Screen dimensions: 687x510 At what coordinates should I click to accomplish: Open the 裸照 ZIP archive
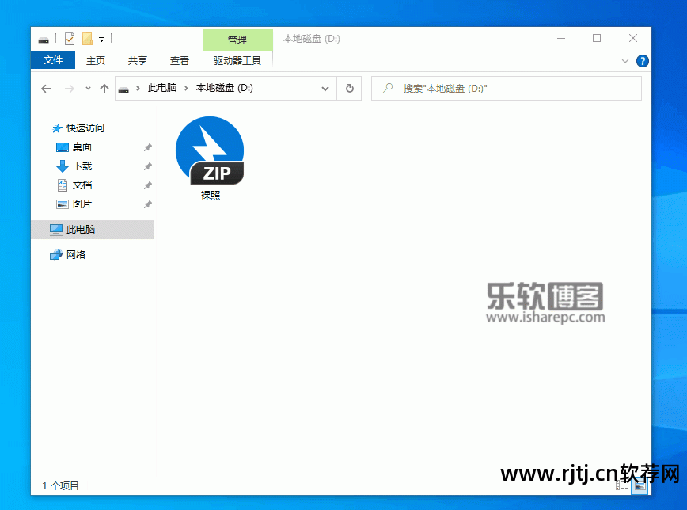(x=210, y=150)
